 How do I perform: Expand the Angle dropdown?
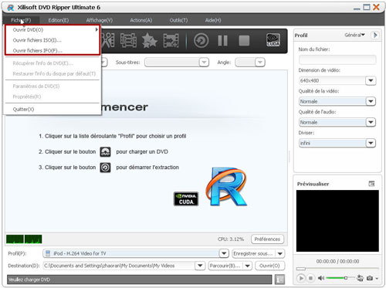[x=260, y=63]
